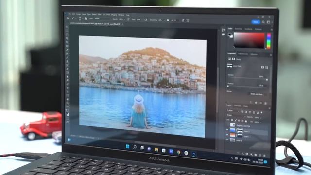Select the Eraser tool

(x=67, y=69)
